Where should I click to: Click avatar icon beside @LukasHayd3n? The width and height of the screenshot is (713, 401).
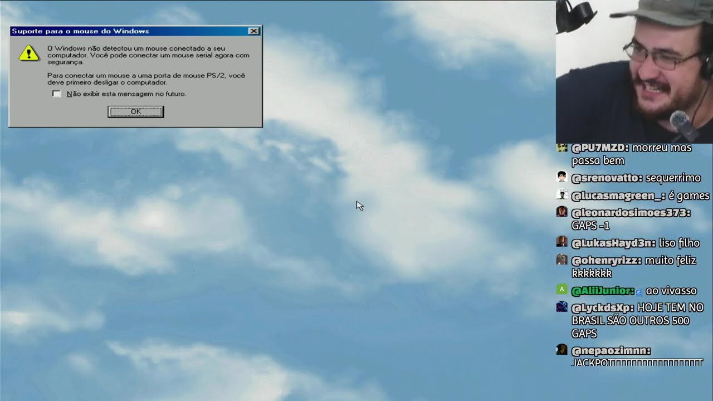(x=561, y=242)
